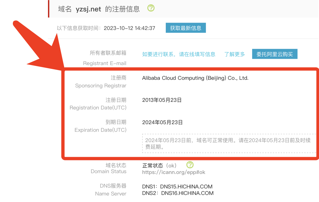
Task: Follow the 了解更多 link
Action: click(234, 54)
